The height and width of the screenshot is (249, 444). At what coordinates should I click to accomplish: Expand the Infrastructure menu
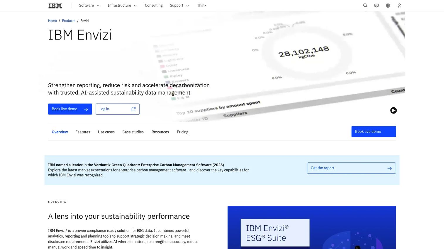[x=122, y=6]
